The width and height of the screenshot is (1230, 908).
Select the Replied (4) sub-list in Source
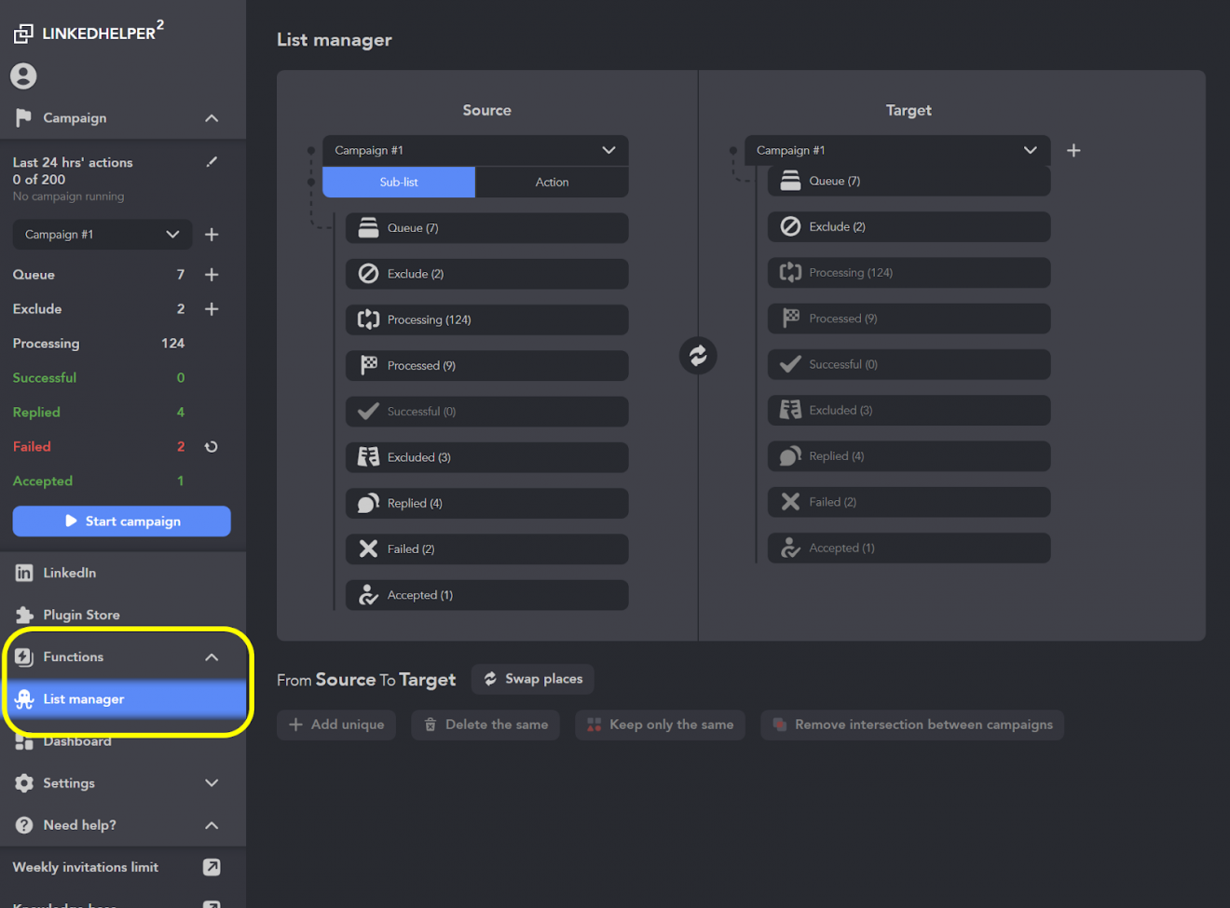(x=486, y=503)
